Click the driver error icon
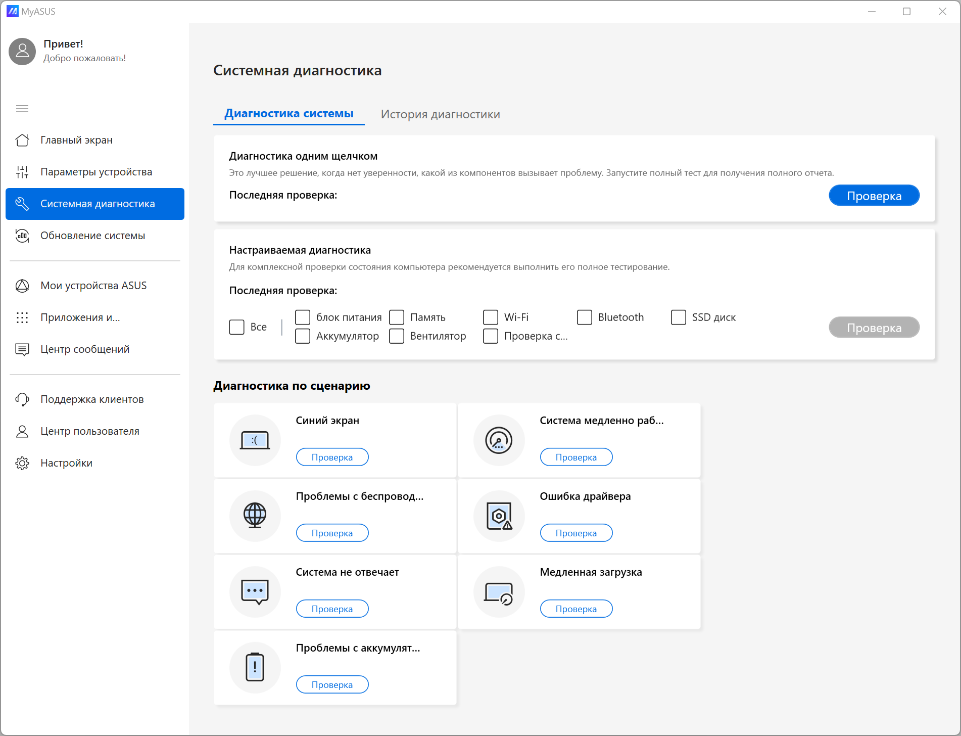 click(x=499, y=516)
